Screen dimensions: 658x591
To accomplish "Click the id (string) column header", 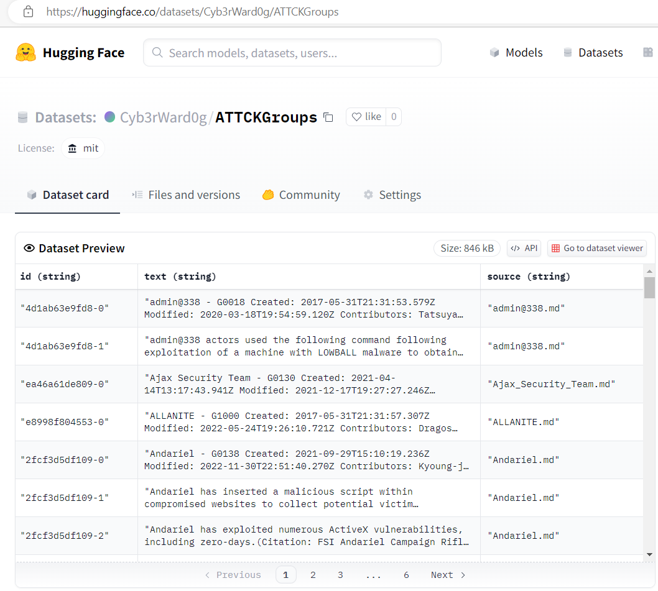I will pyautogui.click(x=76, y=277).
